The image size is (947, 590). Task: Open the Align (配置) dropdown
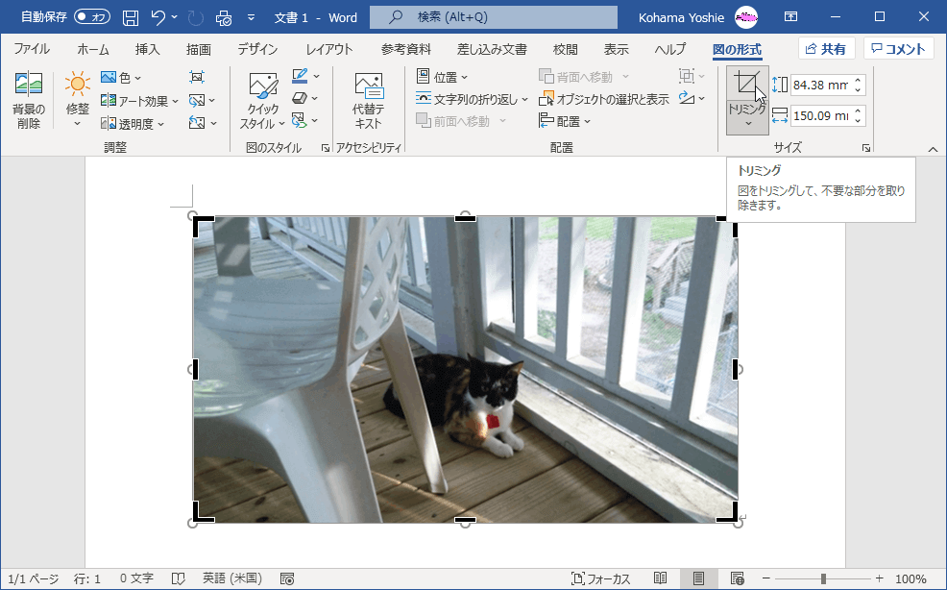point(564,121)
